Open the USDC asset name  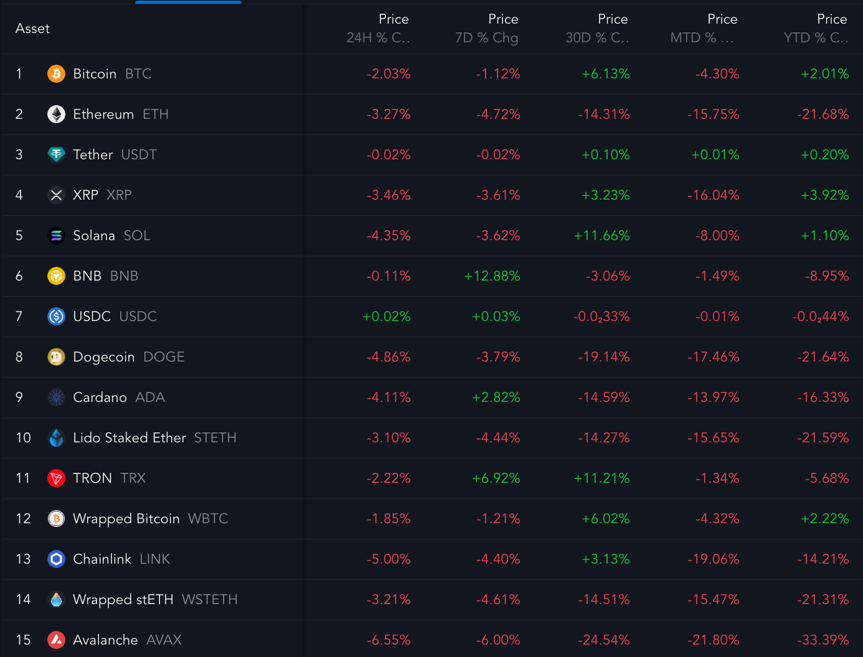(x=115, y=317)
